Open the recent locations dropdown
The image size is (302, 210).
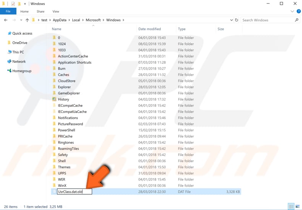click(x=21, y=20)
